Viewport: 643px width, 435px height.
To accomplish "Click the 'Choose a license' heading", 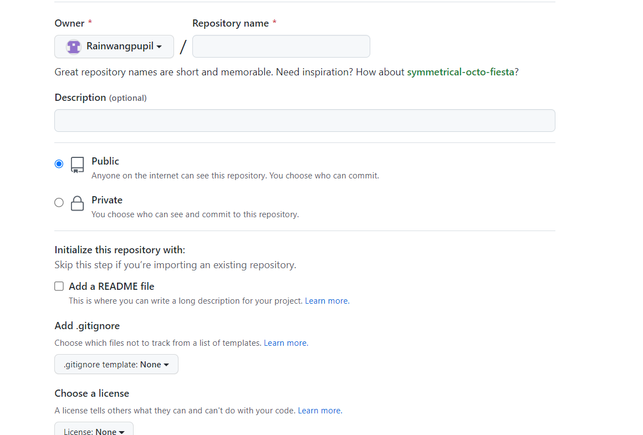I will (x=92, y=393).
